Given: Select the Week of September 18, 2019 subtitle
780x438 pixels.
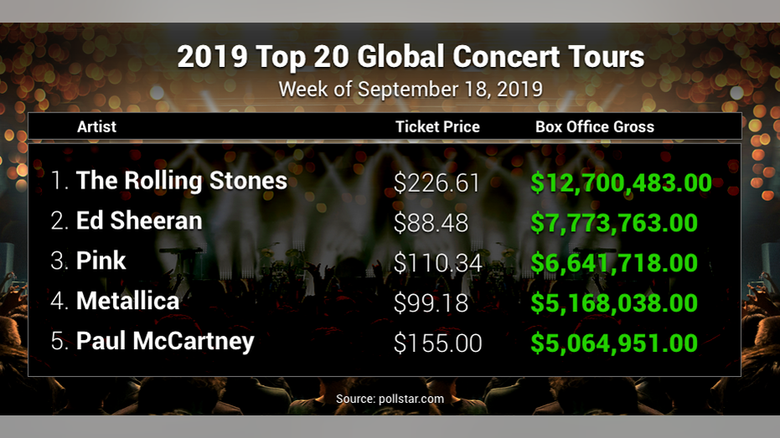Looking at the screenshot, I should tap(411, 90).
